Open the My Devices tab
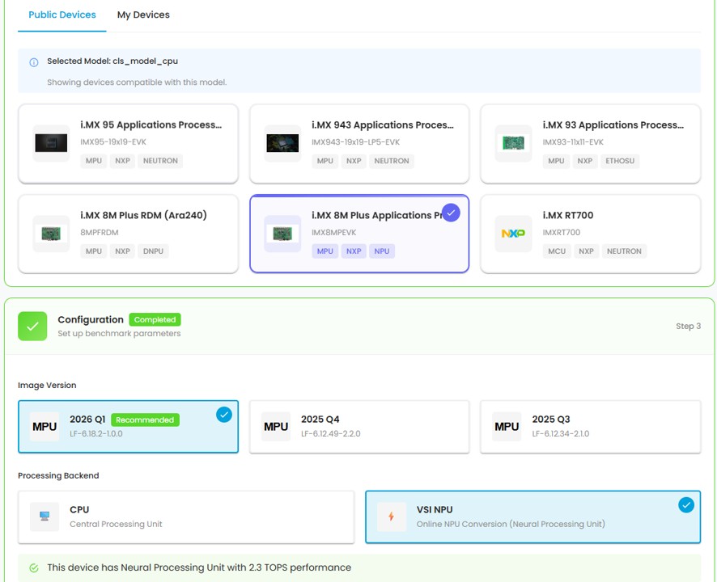This screenshot has height=582, width=717. [143, 15]
